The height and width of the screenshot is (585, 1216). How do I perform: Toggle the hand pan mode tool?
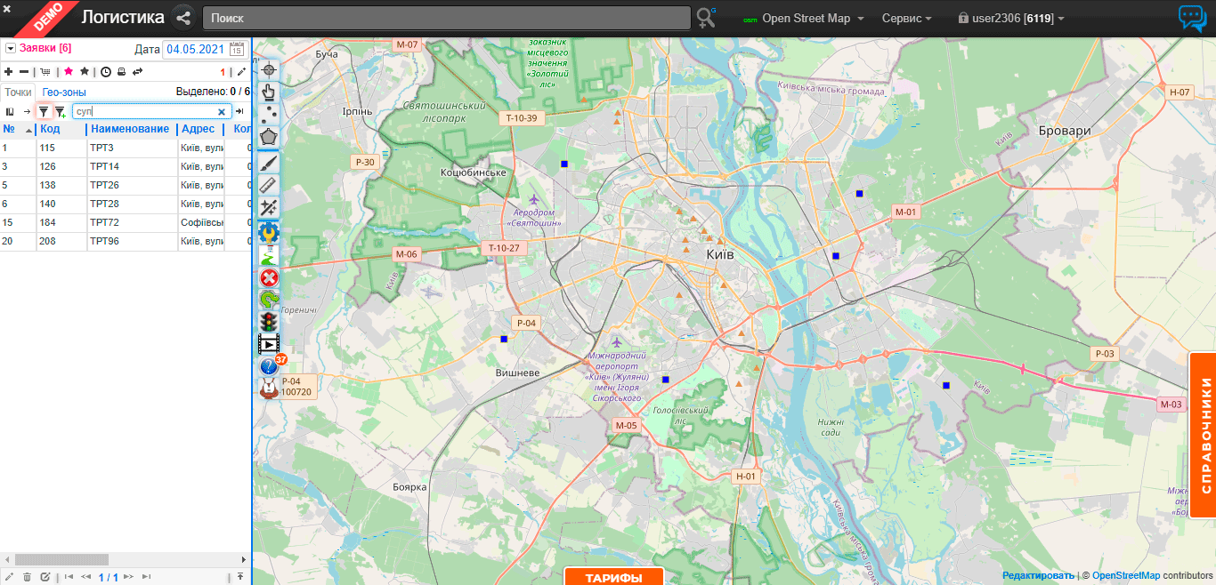269,92
